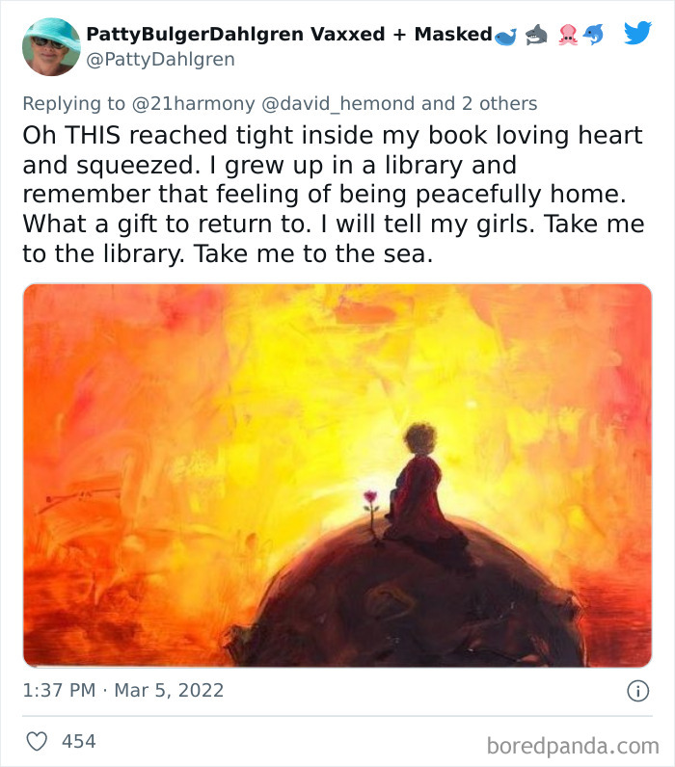
Task: Click the shark emoji in display name
Action: tap(536, 35)
